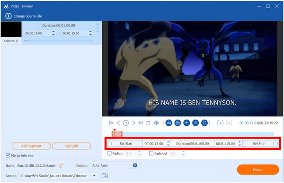
Task: Click the Fast Split button
Action: 71,146
